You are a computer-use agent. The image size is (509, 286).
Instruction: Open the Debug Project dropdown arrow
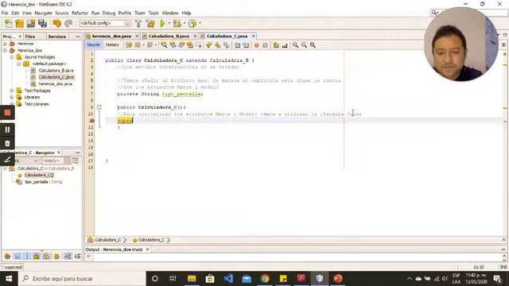click(x=185, y=23)
